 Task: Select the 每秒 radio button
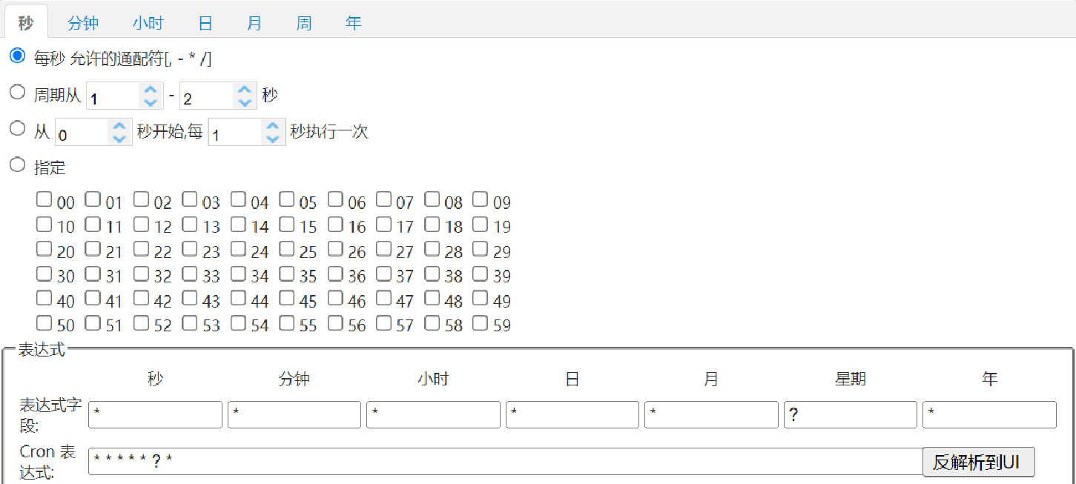tap(17, 55)
